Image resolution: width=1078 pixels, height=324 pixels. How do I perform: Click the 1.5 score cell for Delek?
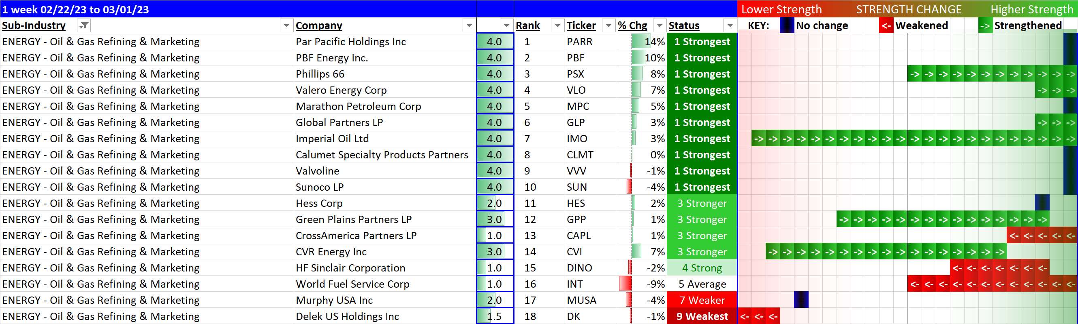(495, 316)
